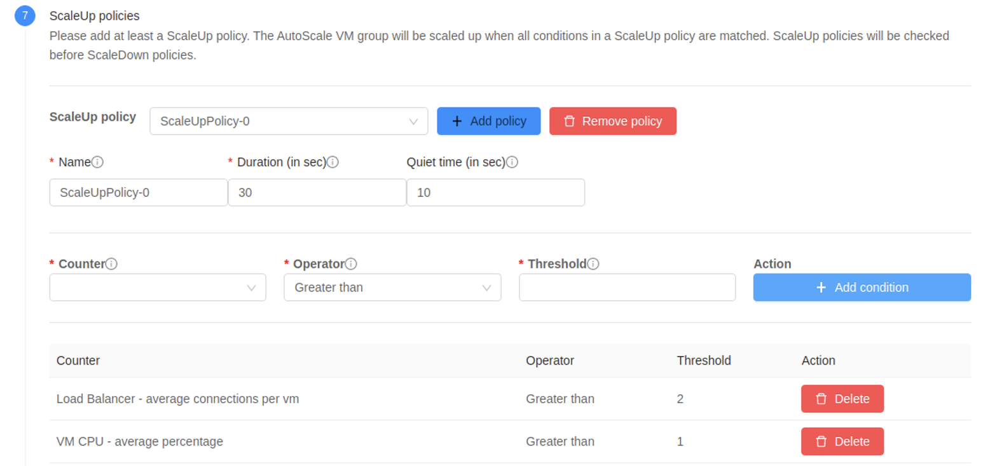
Task: Open the Counter selection dropdown
Action: (158, 287)
